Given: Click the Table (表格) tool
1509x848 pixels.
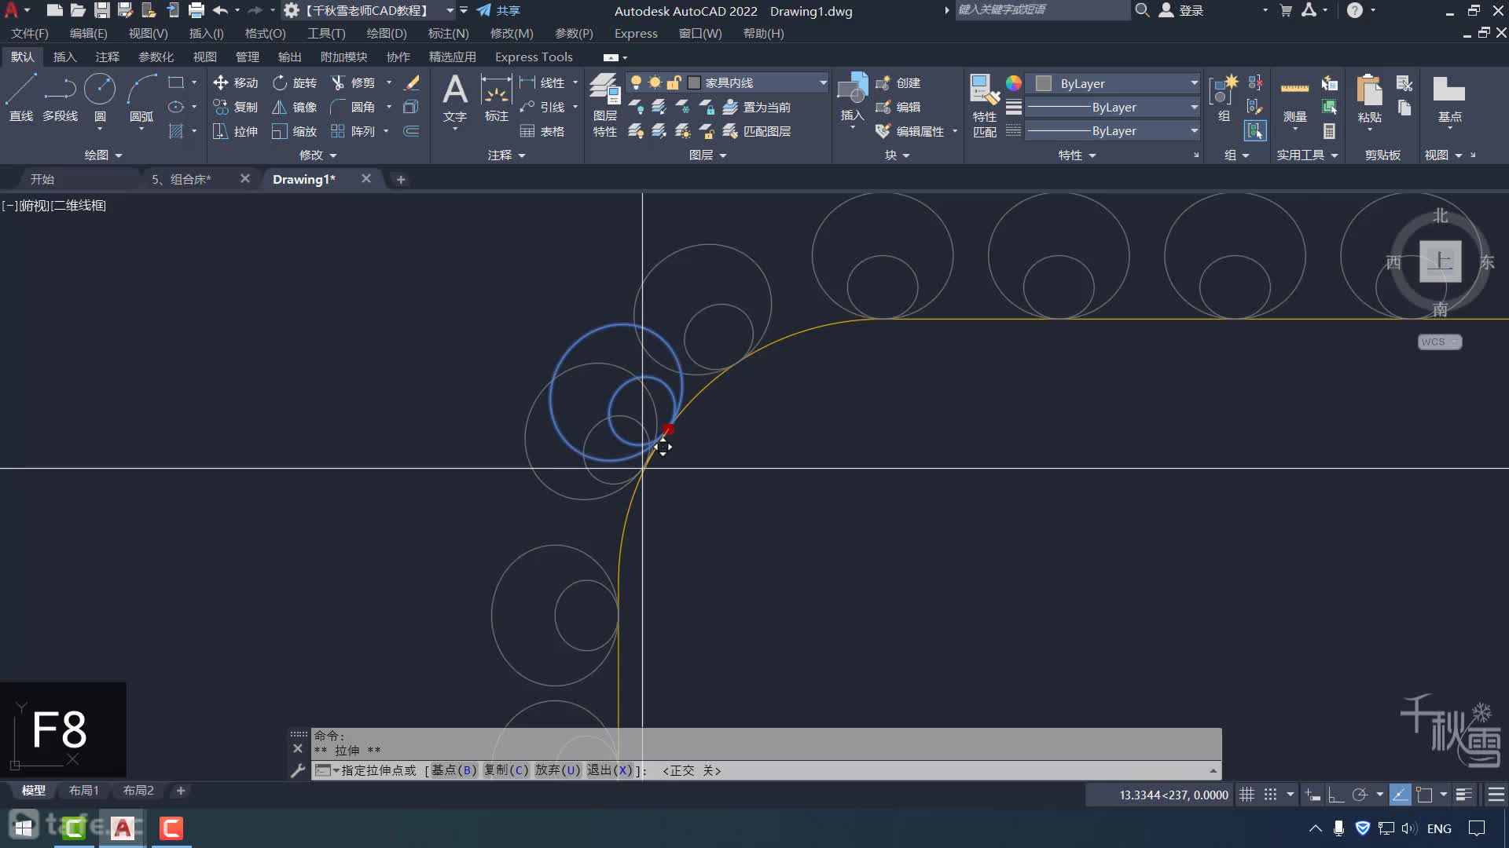Looking at the screenshot, I should click(x=542, y=131).
